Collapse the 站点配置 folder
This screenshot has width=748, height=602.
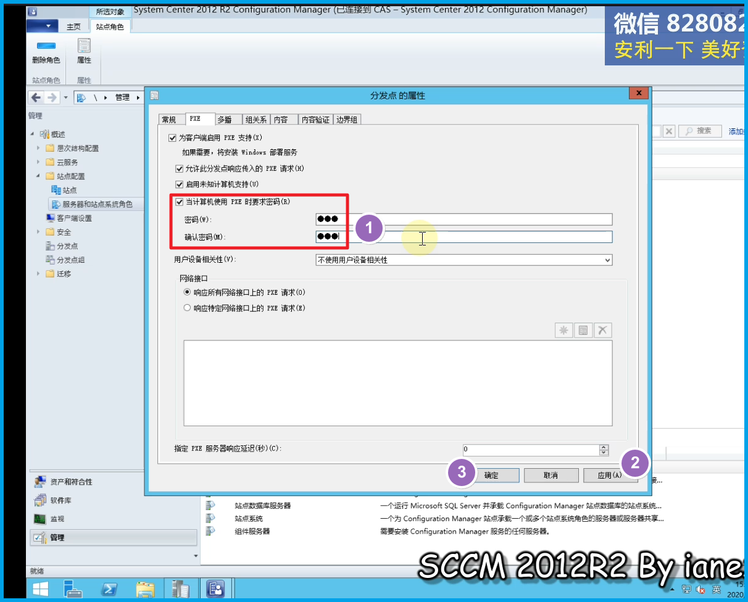click(x=38, y=176)
